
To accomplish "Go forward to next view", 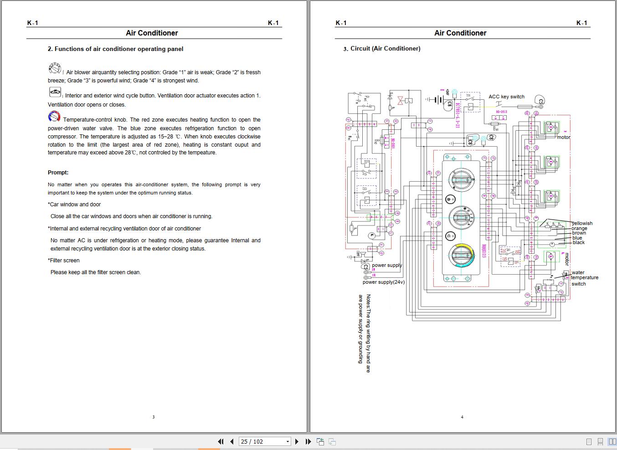I will (x=332, y=441).
